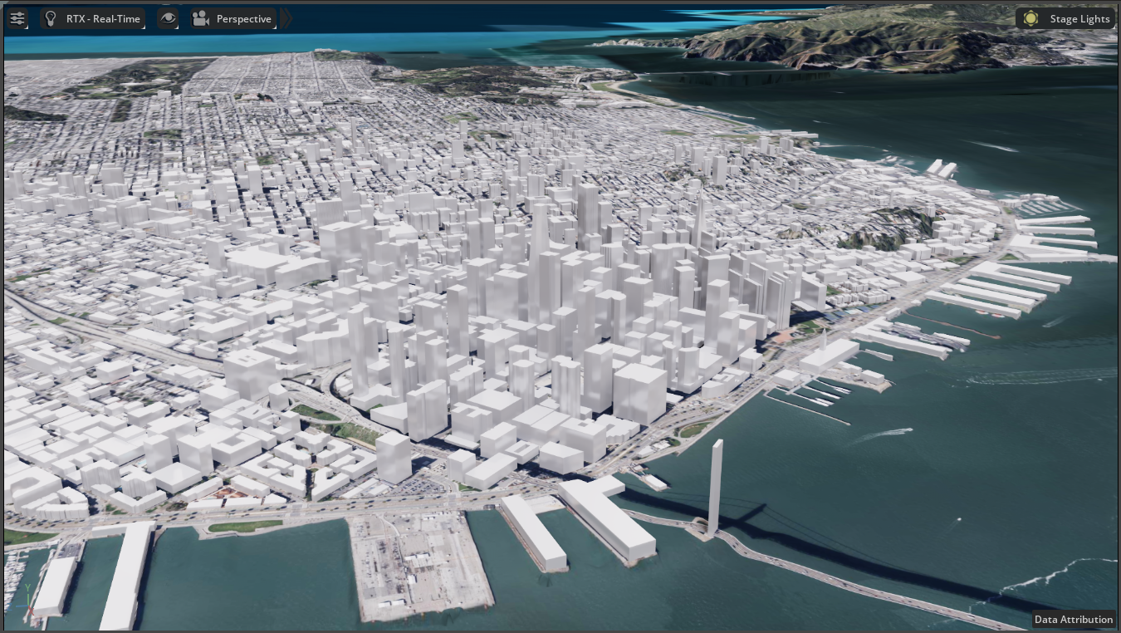The height and width of the screenshot is (633, 1121).
Task: Click the double-chevron icon after Perspective
Action: (286, 18)
